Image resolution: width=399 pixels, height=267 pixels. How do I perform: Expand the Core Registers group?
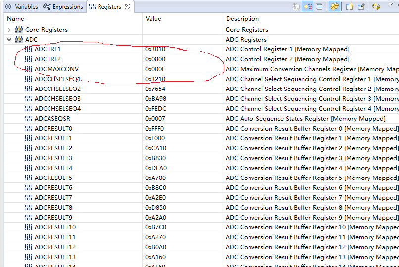click(9, 30)
